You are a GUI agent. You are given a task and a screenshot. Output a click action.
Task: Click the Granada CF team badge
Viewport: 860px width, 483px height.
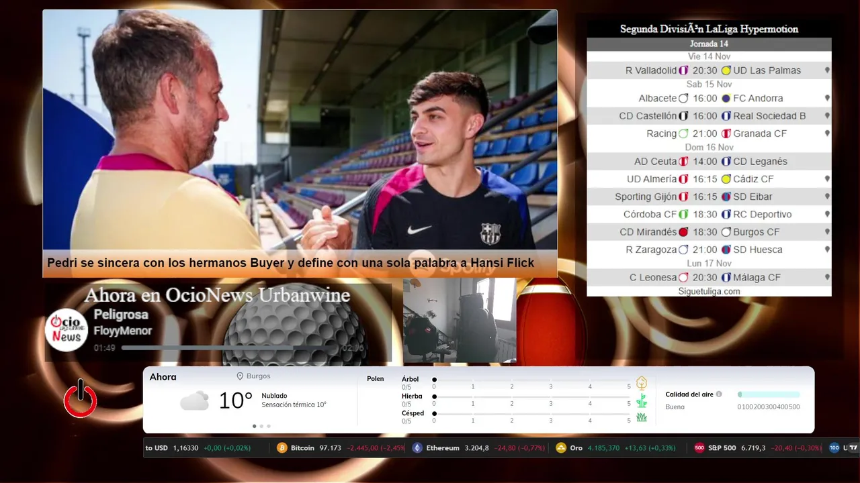click(x=726, y=133)
